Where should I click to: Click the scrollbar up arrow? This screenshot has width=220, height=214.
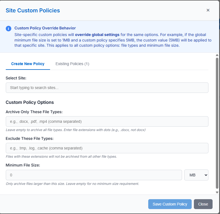tap(217, 55)
